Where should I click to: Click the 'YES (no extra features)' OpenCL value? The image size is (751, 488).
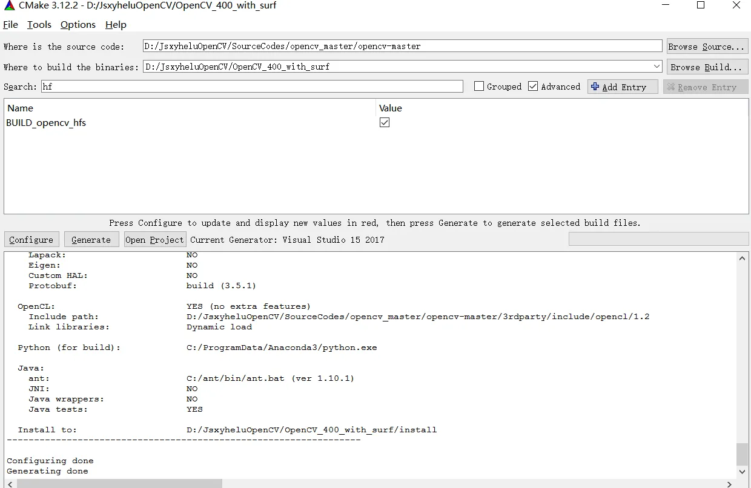248,306
